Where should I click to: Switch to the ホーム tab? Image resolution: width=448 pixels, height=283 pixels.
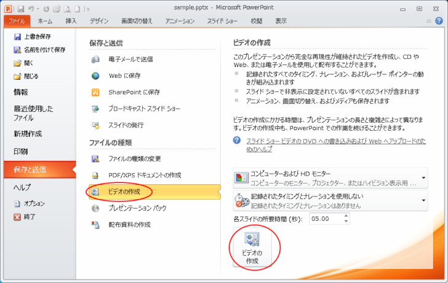pos(45,21)
